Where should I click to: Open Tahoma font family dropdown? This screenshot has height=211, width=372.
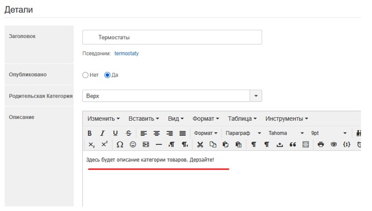[x=286, y=134]
